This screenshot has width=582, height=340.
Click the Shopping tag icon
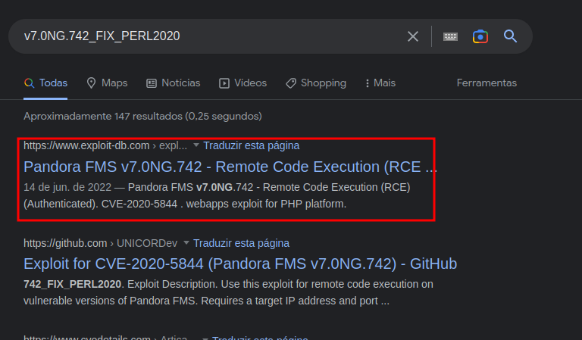291,83
